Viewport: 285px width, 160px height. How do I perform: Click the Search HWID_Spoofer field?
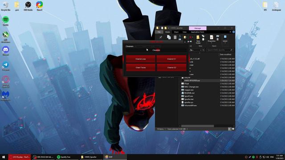click(x=220, y=50)
